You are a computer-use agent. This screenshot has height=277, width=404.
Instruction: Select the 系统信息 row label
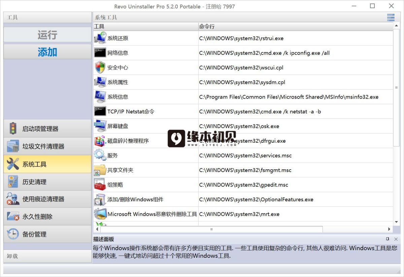tap(117, 97)
